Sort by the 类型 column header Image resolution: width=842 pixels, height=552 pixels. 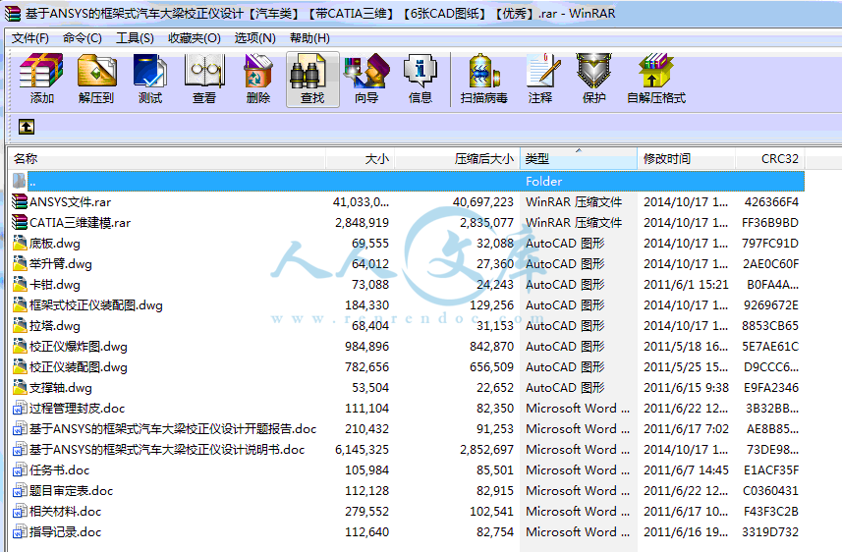579,159
